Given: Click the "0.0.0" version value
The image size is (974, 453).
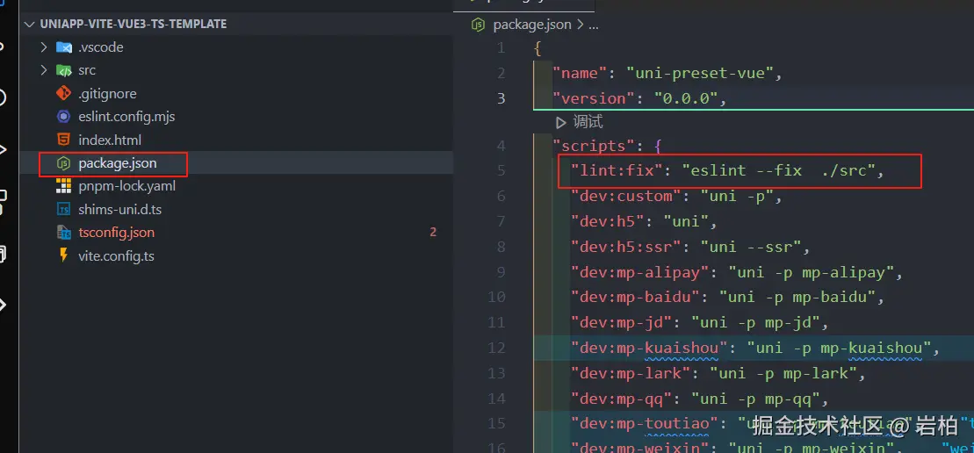Looking at the screenshot, I should [x=686, y=98].
